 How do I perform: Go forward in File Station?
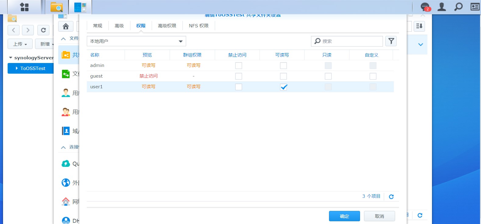coord(28,30)
